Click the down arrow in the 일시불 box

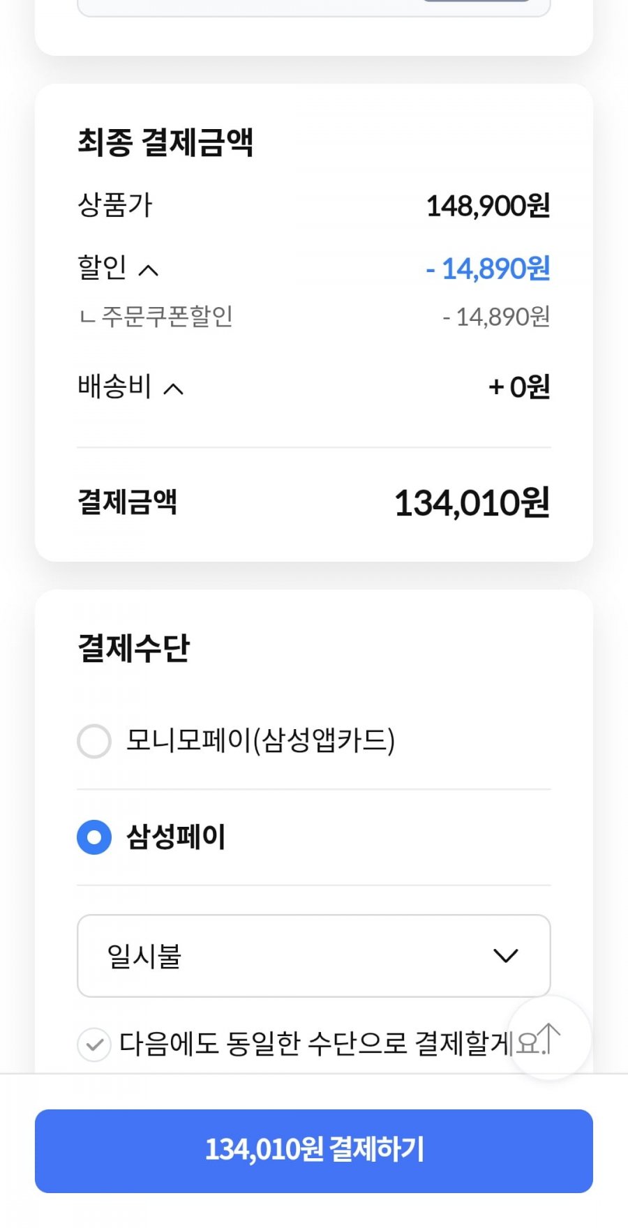505,955
